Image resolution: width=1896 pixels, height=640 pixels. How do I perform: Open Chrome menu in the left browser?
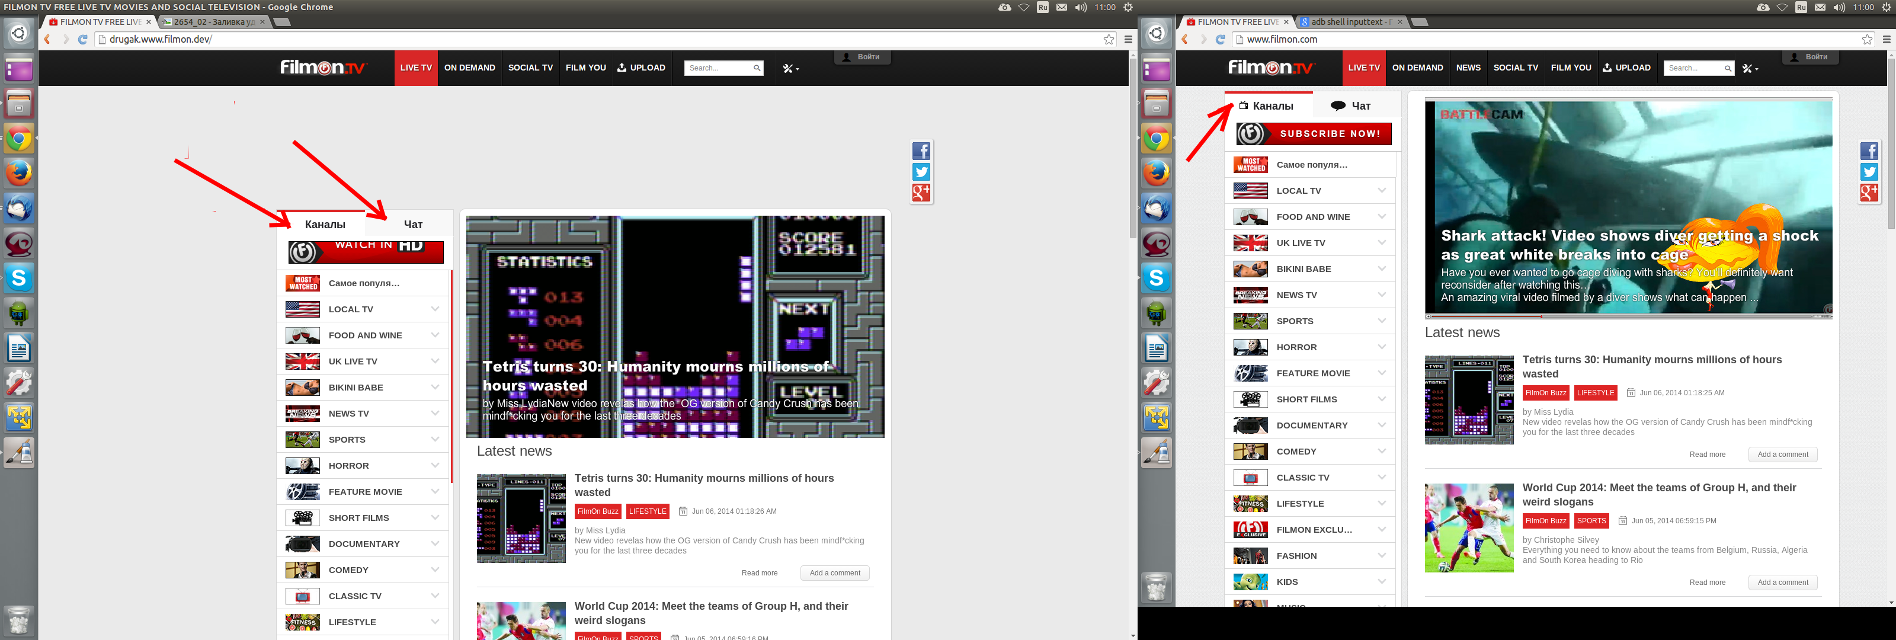click(1128, 40)
